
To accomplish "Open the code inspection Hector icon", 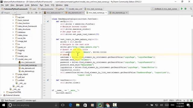I will [x=188, y=100].
